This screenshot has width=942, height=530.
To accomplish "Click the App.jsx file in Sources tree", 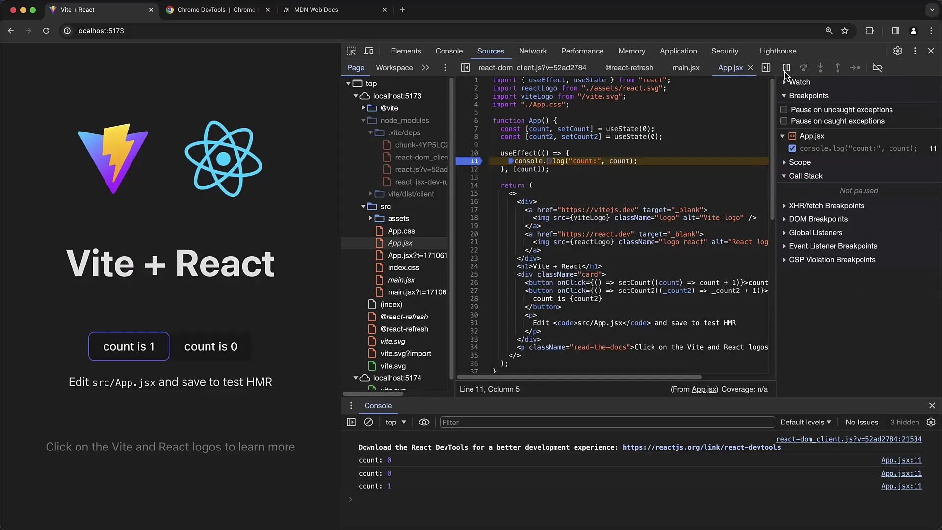I will click(x=400, y=243).
